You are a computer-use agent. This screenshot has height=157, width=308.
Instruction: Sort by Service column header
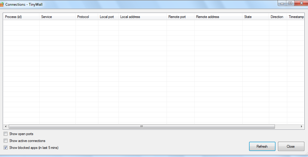(x=57, y=17)
